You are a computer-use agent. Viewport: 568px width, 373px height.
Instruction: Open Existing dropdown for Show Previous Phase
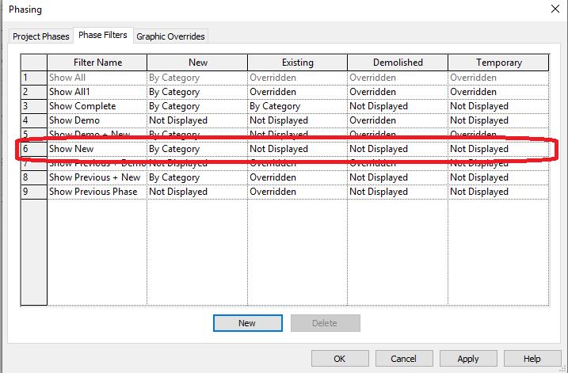(297, 192)
